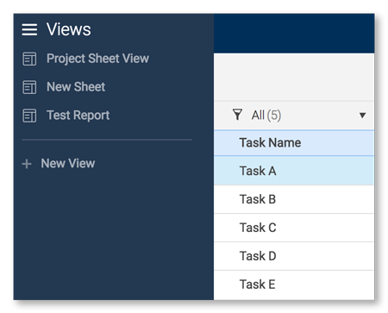
Task: Create a New View
Action: click(x=68, y=164)
